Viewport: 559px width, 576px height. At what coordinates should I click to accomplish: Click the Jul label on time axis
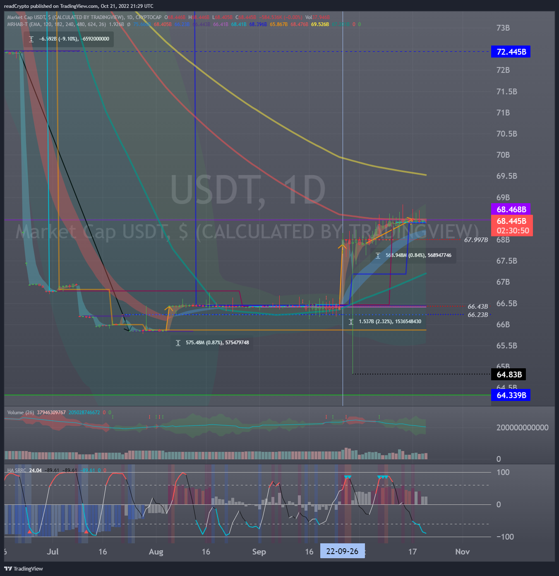[53, 552]
